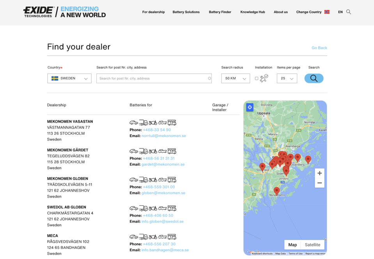Image resolution: width=374 pixels, height=259 pixels.
Task: Zoom in on the map
Action: (x=320, y=173)
